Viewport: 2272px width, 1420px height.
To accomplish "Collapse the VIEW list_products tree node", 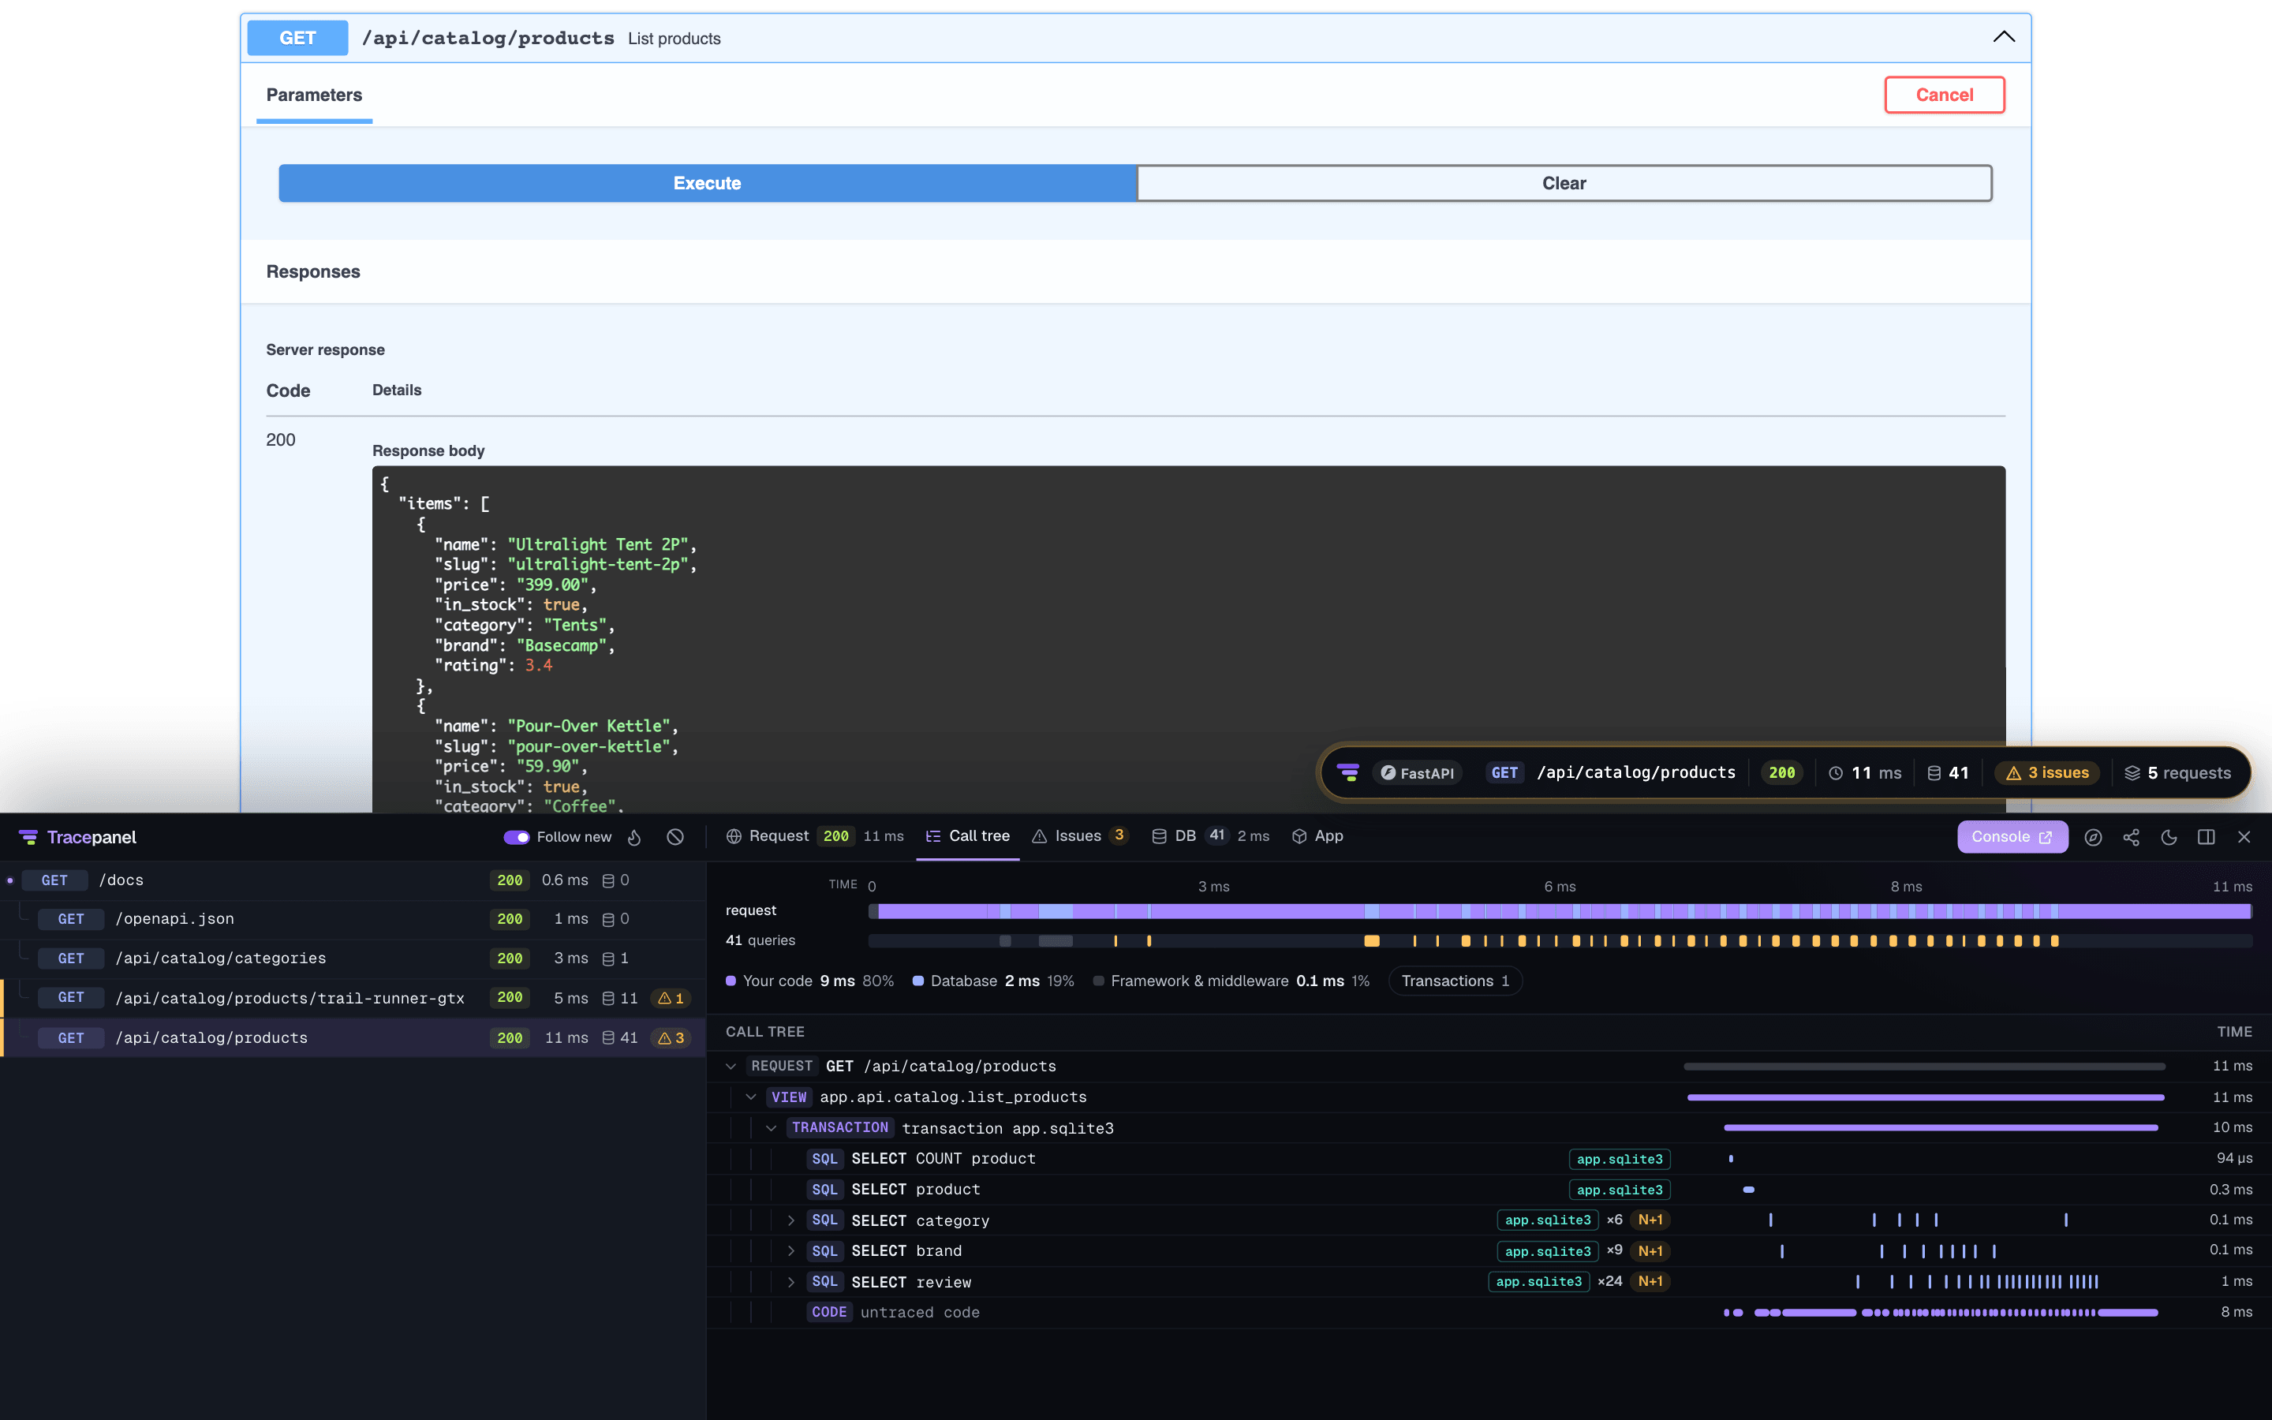I will coord(751,1097).
